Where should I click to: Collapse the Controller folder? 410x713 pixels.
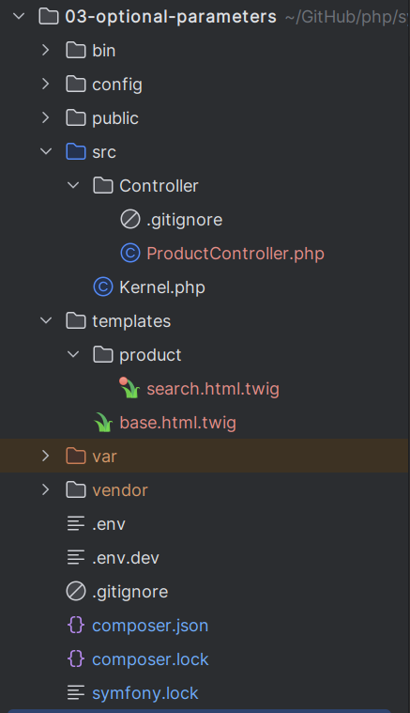coord(73,185)
